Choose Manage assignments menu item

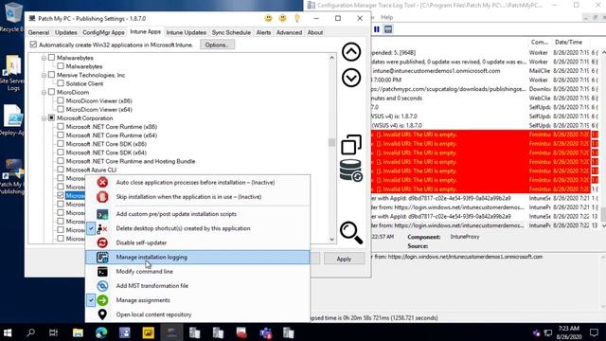(197, 300)
